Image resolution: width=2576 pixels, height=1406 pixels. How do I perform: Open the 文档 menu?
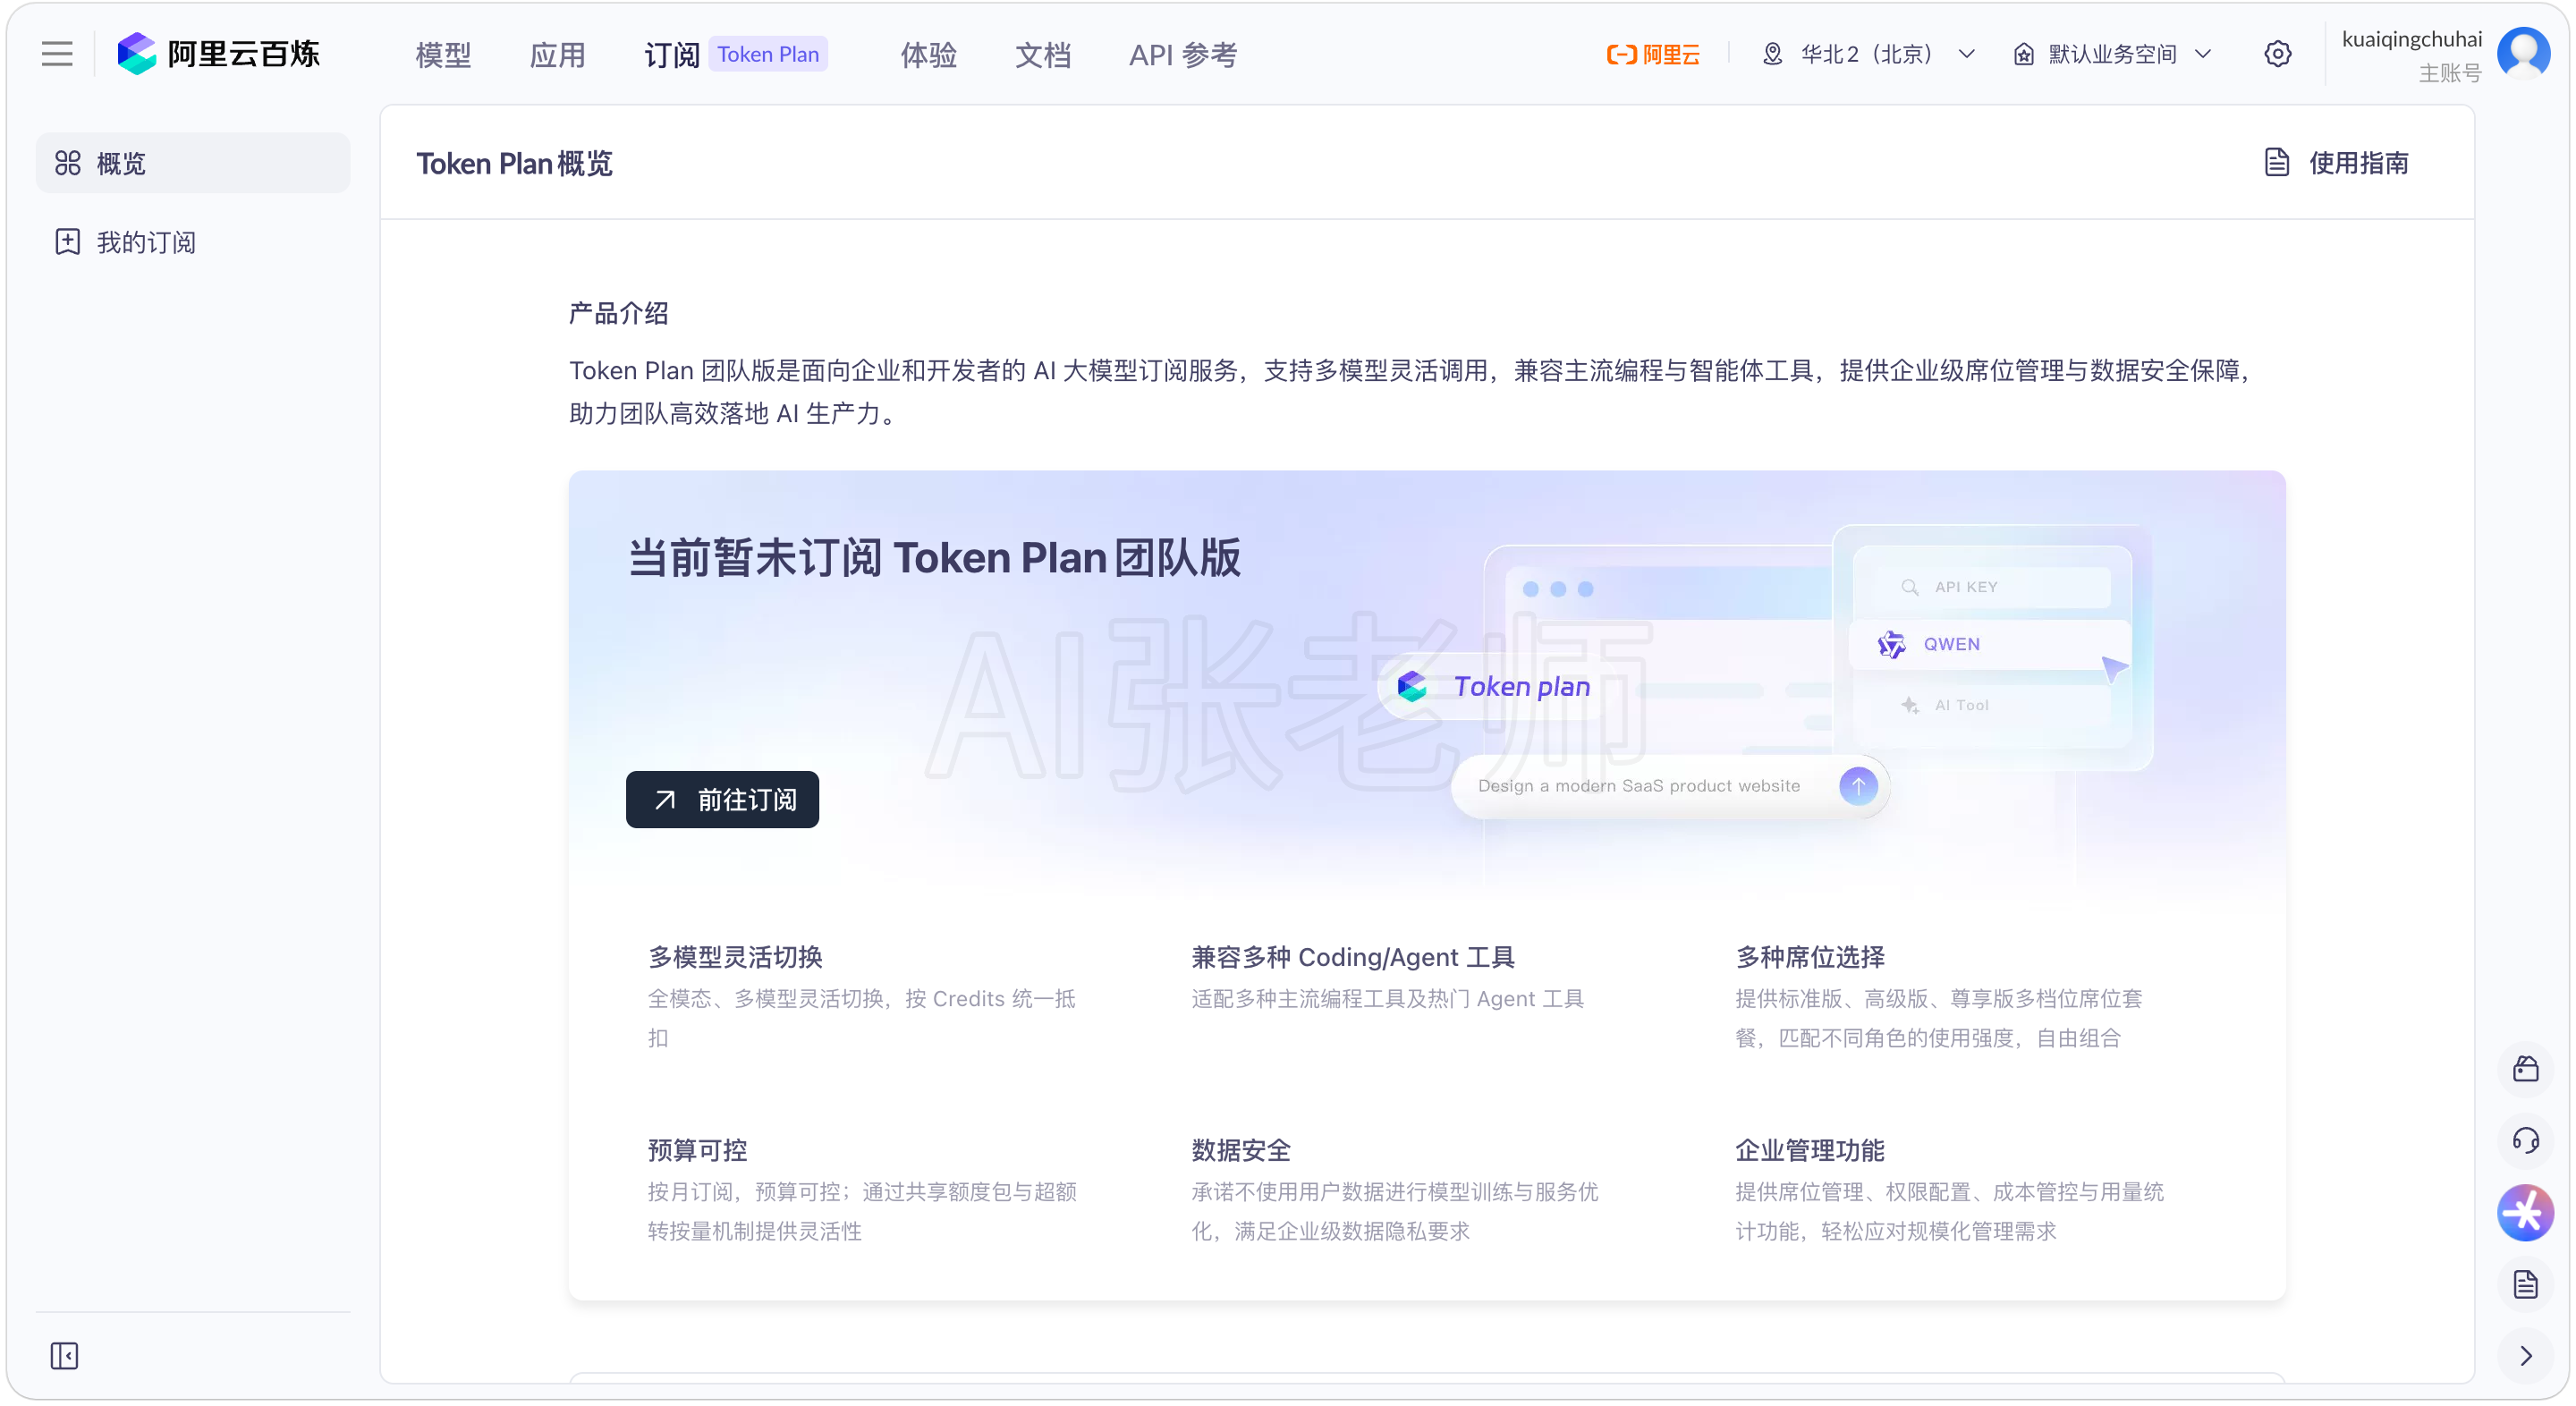1042,55
